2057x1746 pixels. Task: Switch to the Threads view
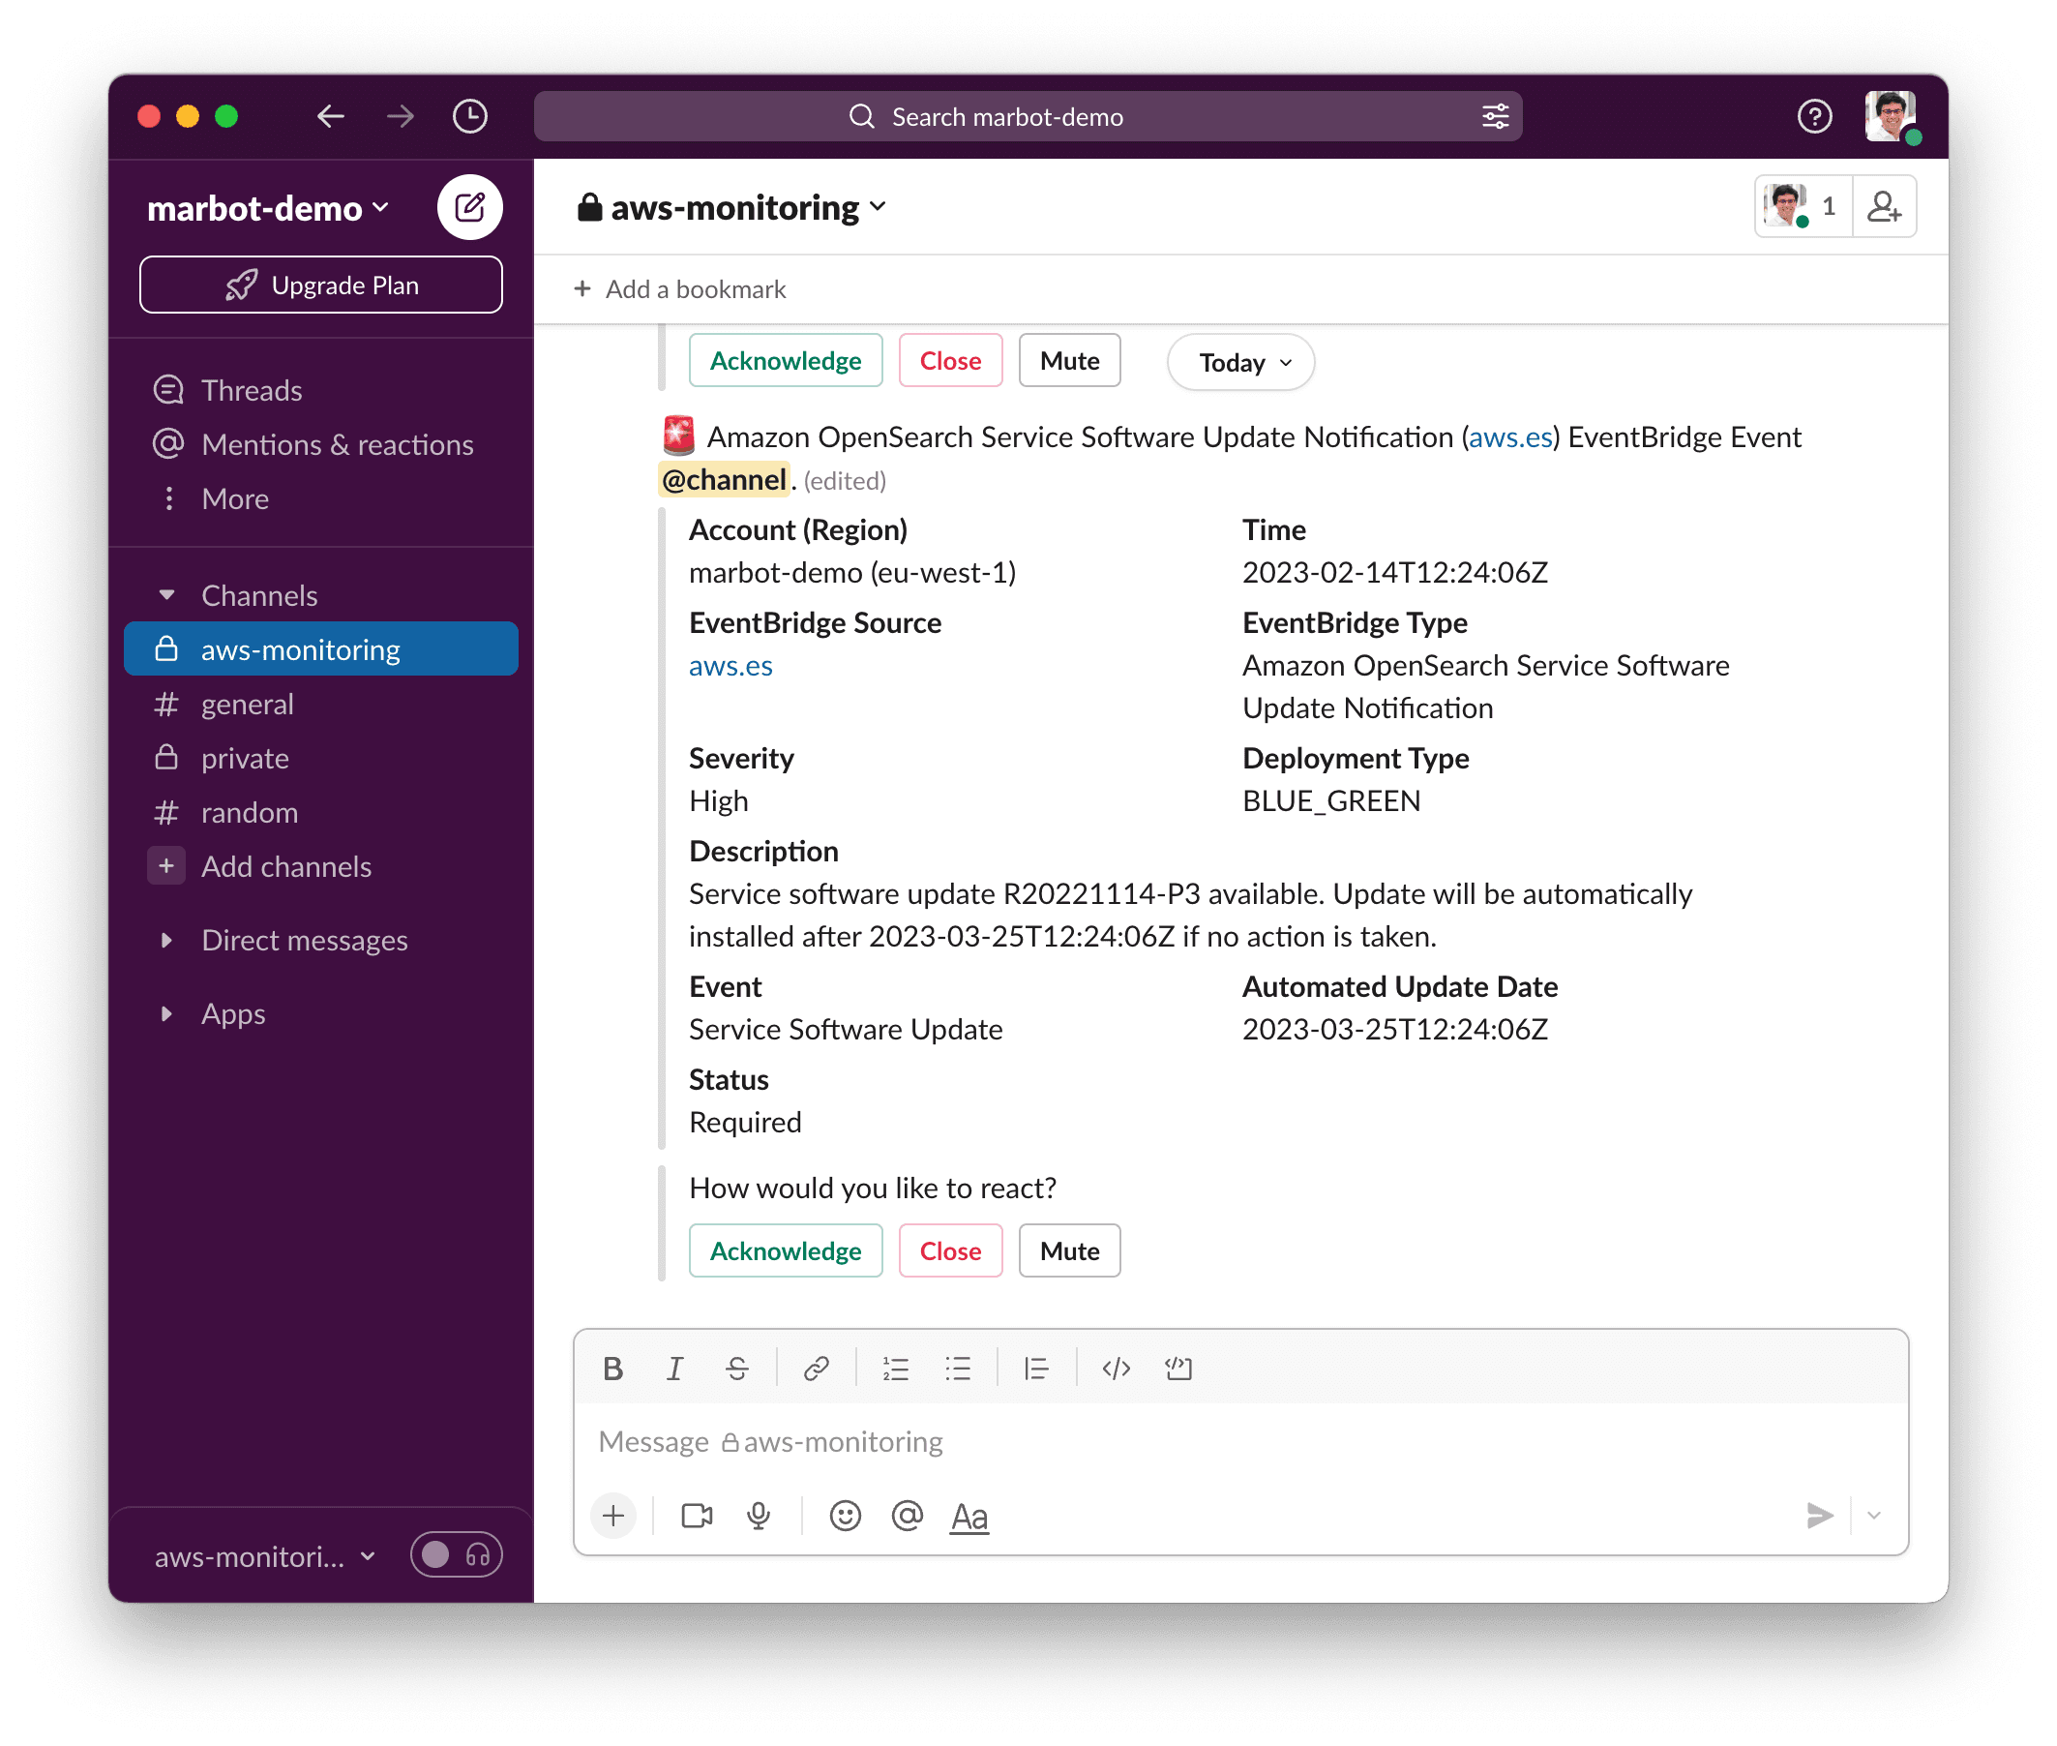252,390
